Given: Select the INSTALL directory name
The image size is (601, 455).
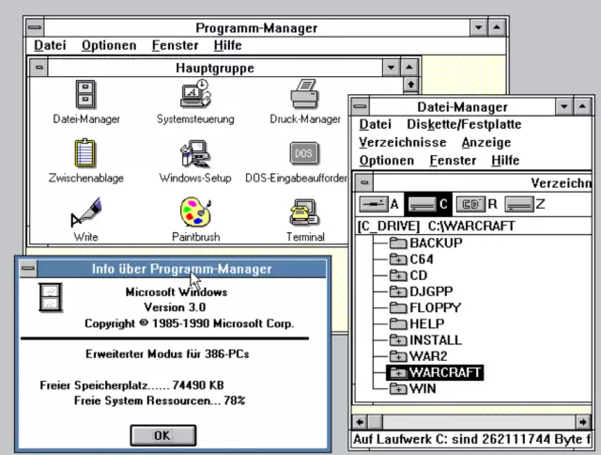Looking at the screenshot, I should click(x=436, y=340).
